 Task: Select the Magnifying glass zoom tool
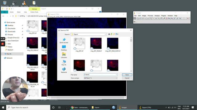pos(159,18)
